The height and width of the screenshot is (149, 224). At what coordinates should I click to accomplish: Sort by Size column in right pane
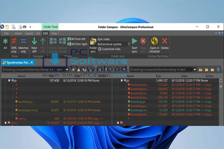(158, 76)
